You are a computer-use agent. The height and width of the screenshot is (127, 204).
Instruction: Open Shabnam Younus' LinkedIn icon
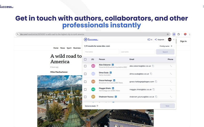point(116,97)
